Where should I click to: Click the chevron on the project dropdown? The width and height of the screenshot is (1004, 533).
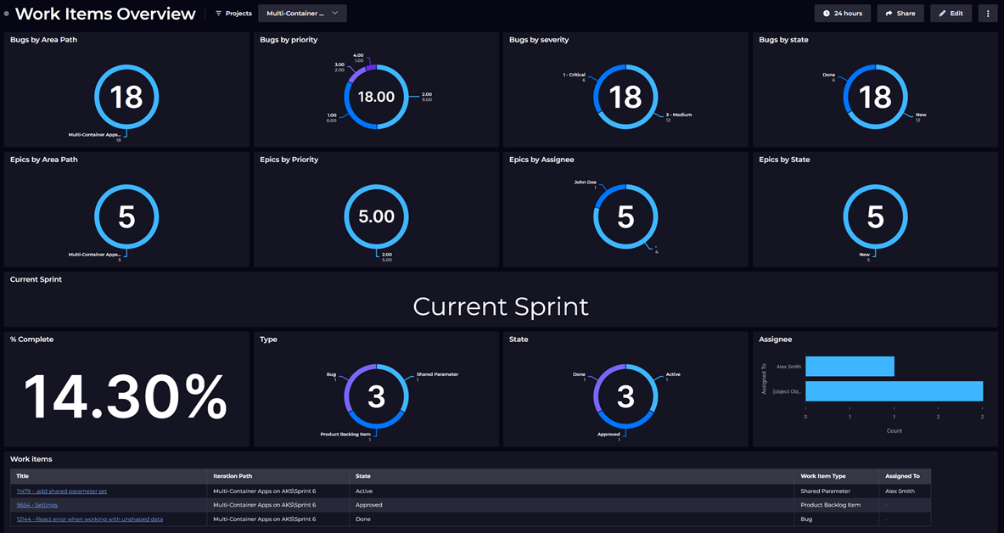click(x=336, y=13)
